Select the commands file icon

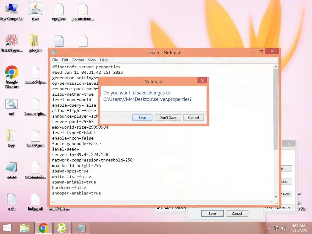point(35,170)
